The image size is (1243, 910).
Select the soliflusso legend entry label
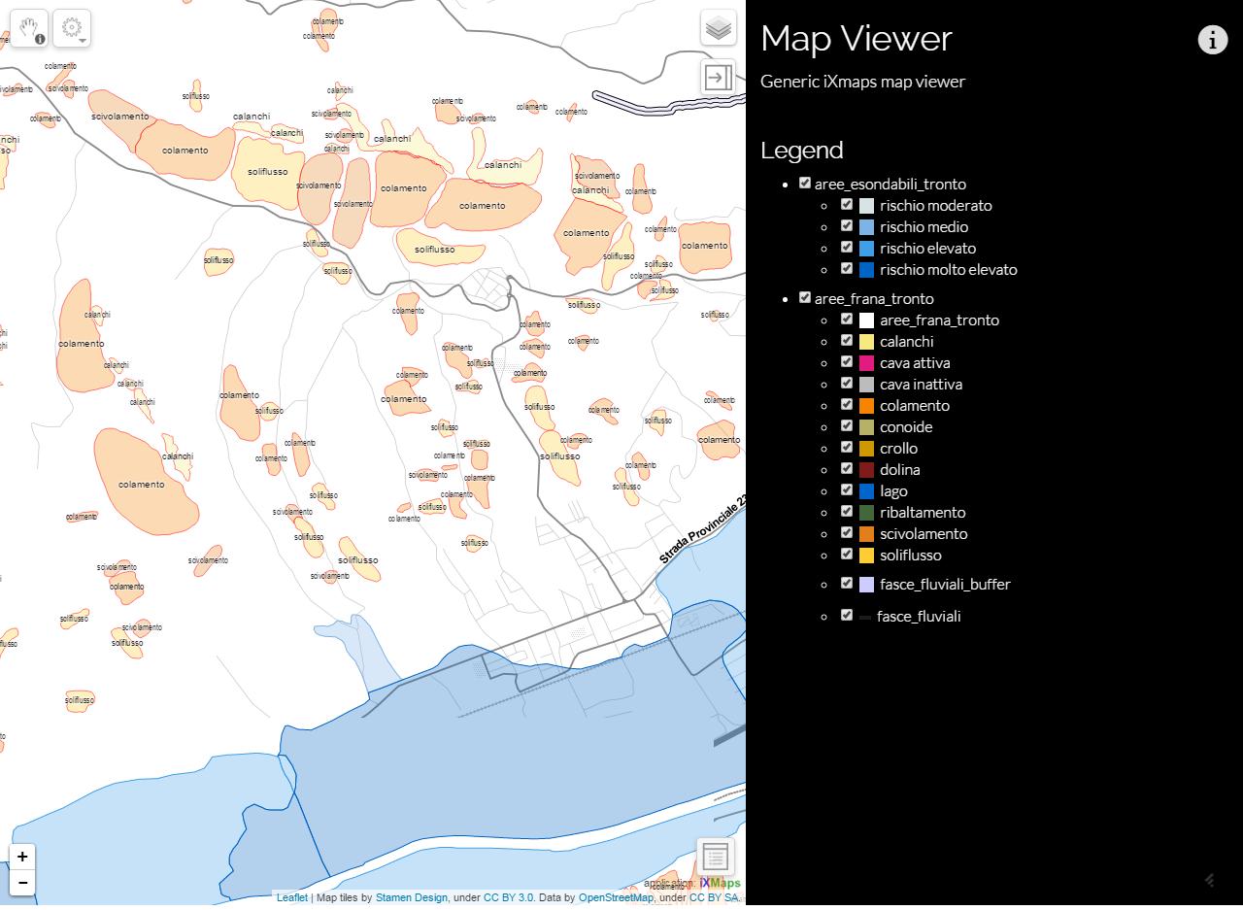point(910,556)
